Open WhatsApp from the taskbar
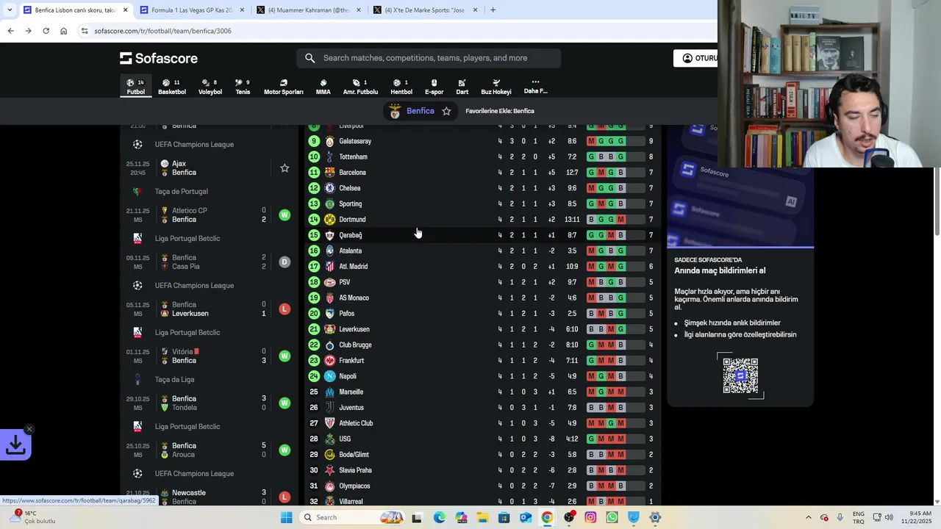Screen dimensions: 941x529 612,517
